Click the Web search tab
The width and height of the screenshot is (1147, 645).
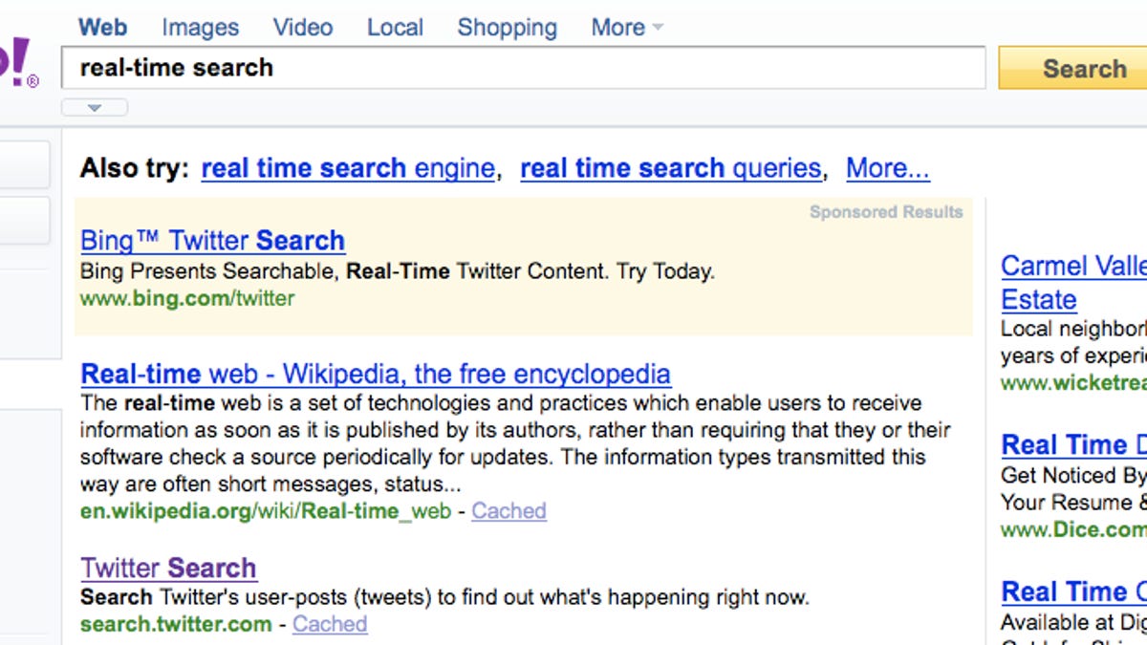pos(102,28)
